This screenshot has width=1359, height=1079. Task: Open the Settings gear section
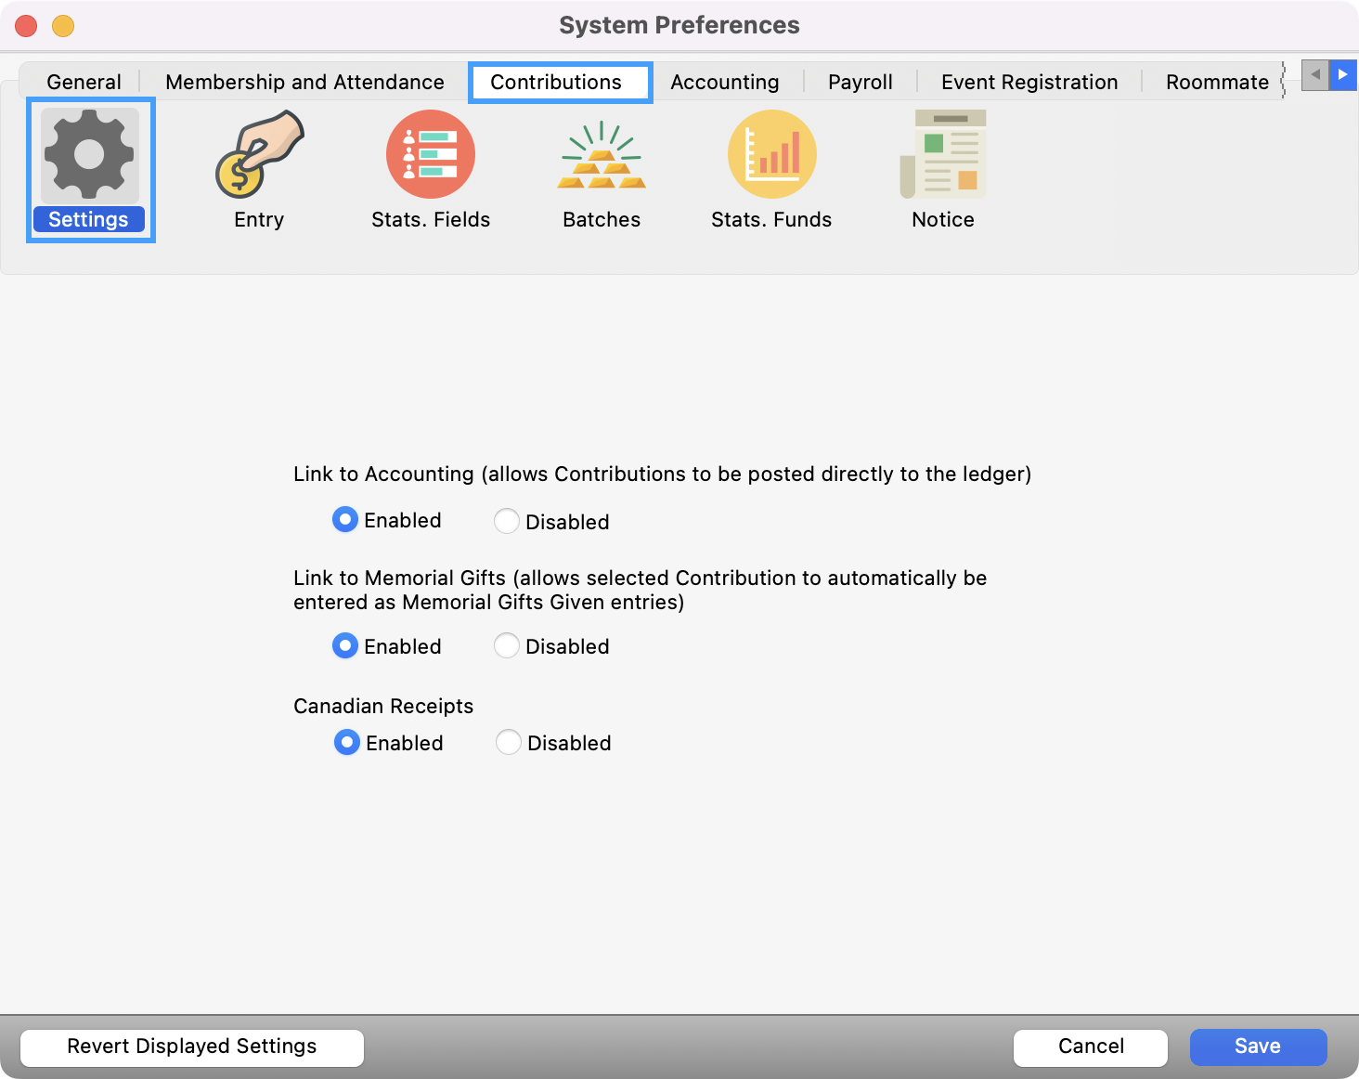pos(89,155)
